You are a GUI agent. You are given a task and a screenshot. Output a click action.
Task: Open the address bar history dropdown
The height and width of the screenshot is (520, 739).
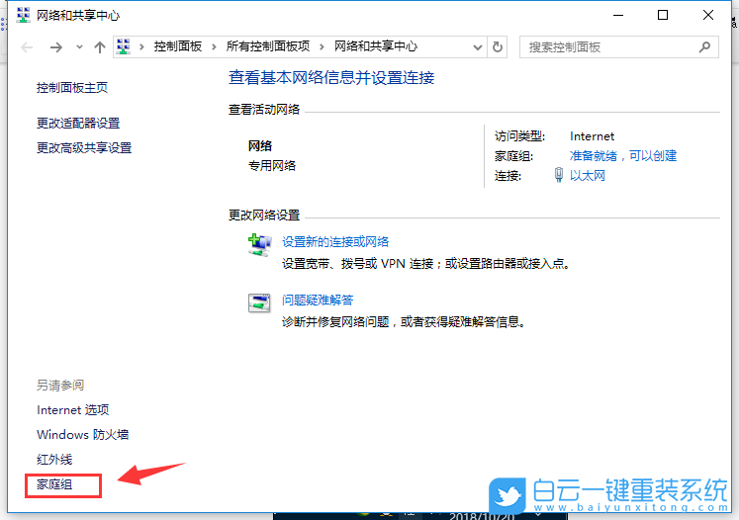pyautogui.click(x=478, y=47)
